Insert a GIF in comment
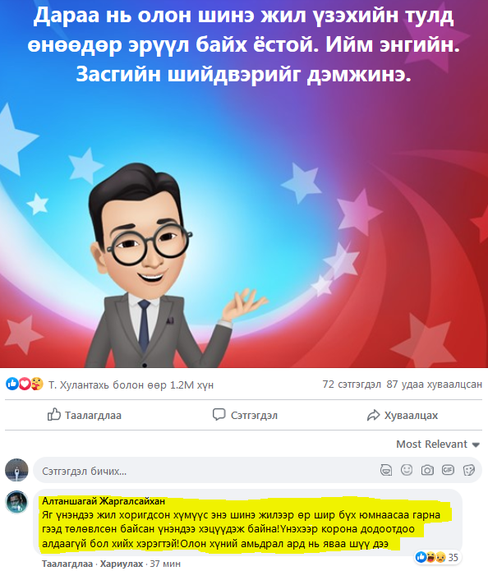Image resolution: width=488 pixels, height=571 pixels. 448,470
